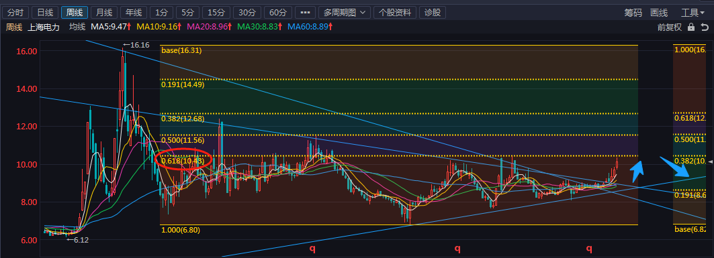This screenshot has height=258, width=714.
Task: Click the 0.191(14.49) Fibonacci level label
Action: point(183,84)
